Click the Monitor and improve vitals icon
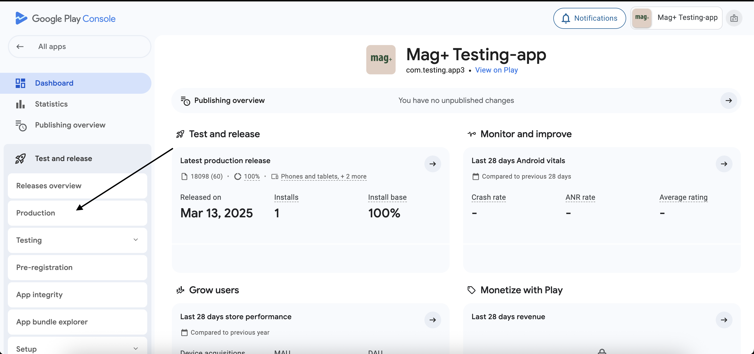The width and height of the screenshot is (754, 354). pyautogui.click(x=472, y=134)
